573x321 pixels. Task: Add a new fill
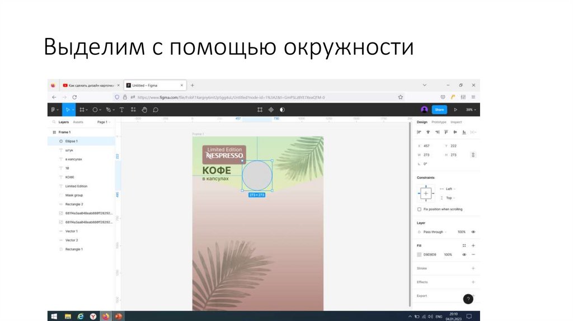pyautogui.click(x=473, y=246)
